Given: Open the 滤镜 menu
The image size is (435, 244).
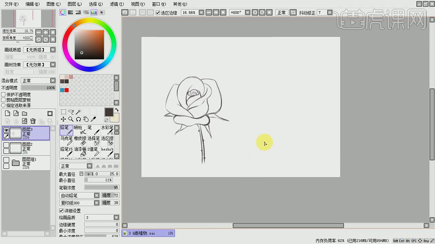Looking at the screenshot, I should click(x=116, y=4).
